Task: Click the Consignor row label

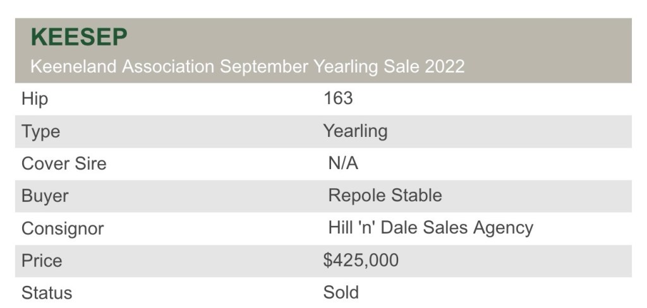Action: coord(63,228)
